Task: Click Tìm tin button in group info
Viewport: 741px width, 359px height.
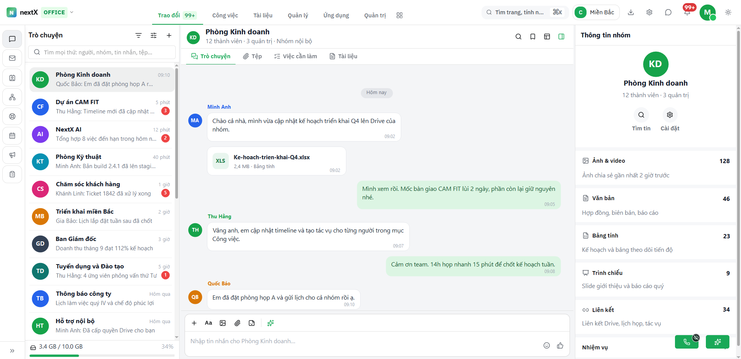Action: (641, 120)
